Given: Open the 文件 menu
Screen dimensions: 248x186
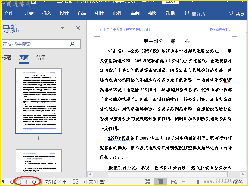Looking at the screenshot, I should tap(9, 13).
